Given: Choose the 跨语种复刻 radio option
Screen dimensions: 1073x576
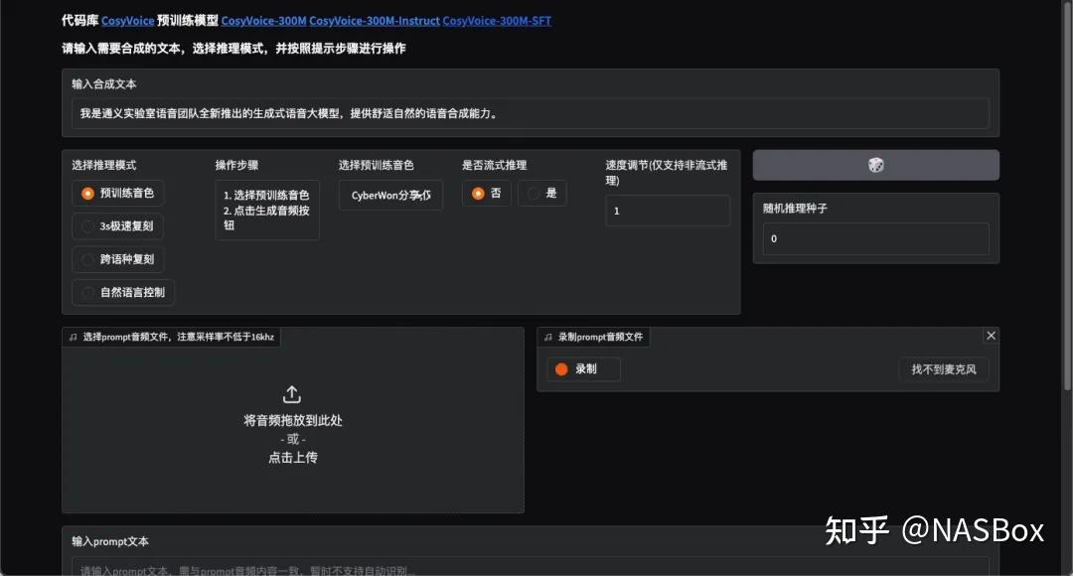Looking at the screenshot, I should [x=88, y=259].
